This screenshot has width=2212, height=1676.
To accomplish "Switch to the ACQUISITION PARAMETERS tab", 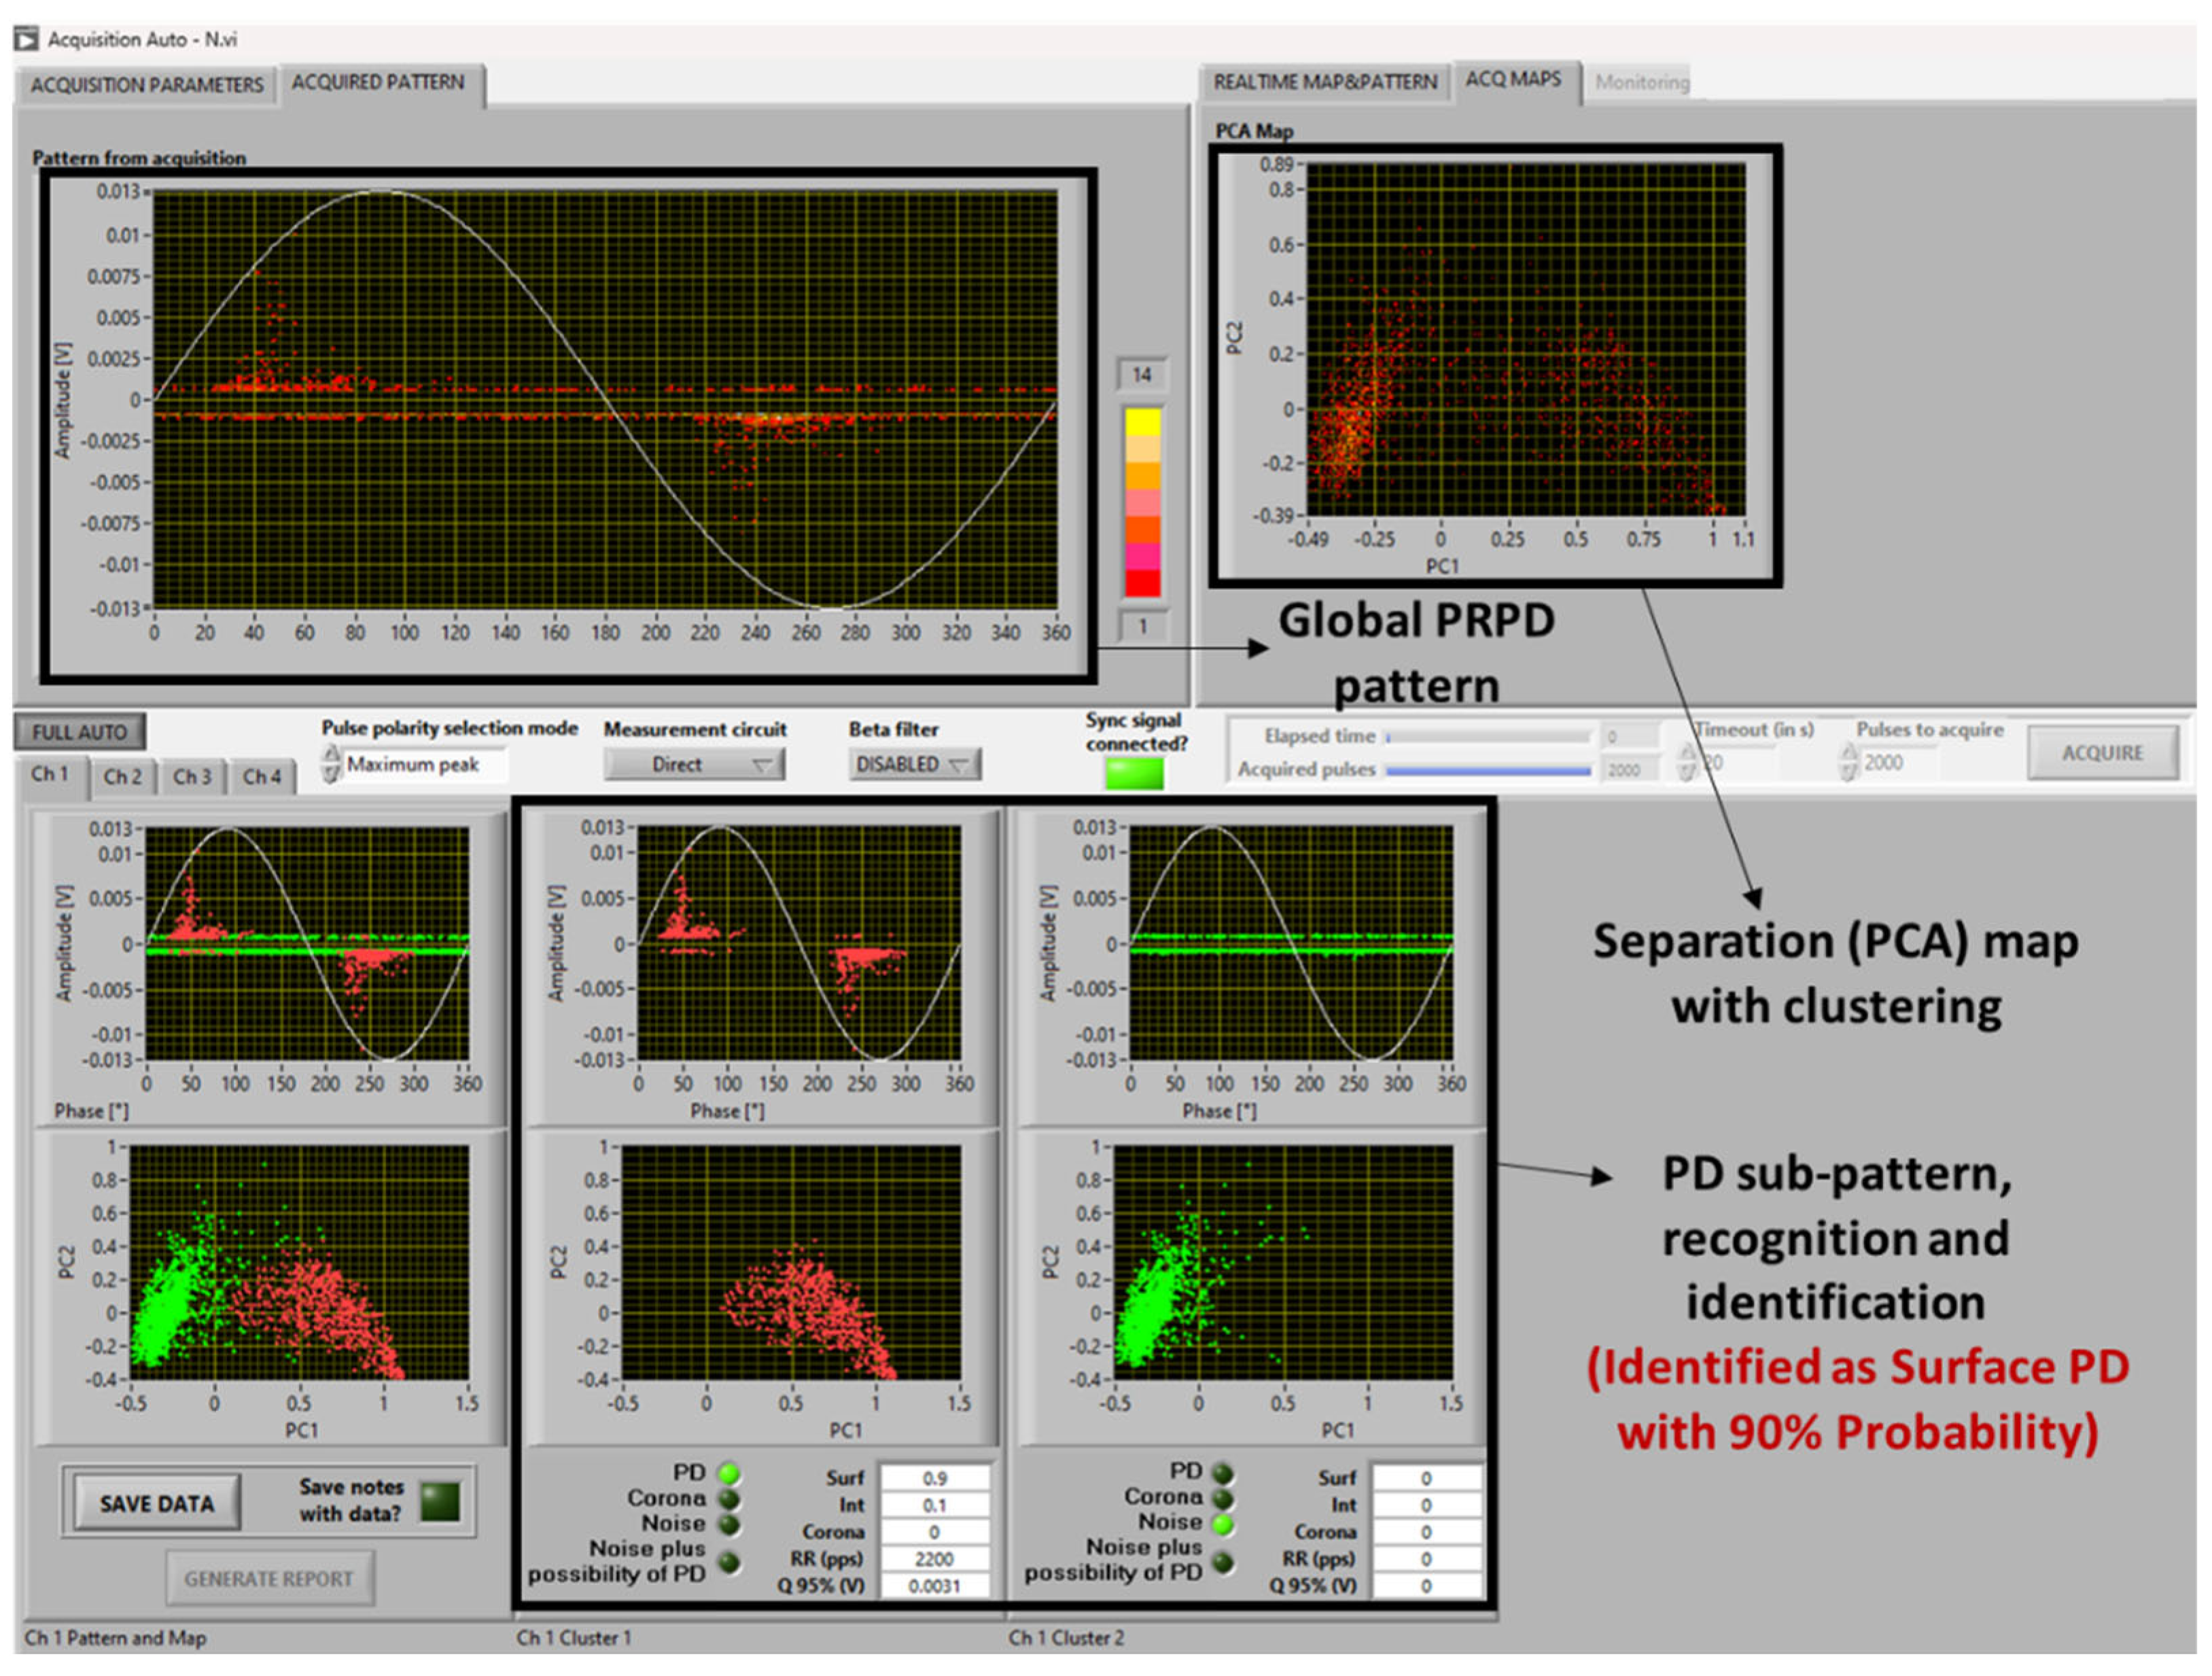I will pyautogui.click(x=146, y=85).
